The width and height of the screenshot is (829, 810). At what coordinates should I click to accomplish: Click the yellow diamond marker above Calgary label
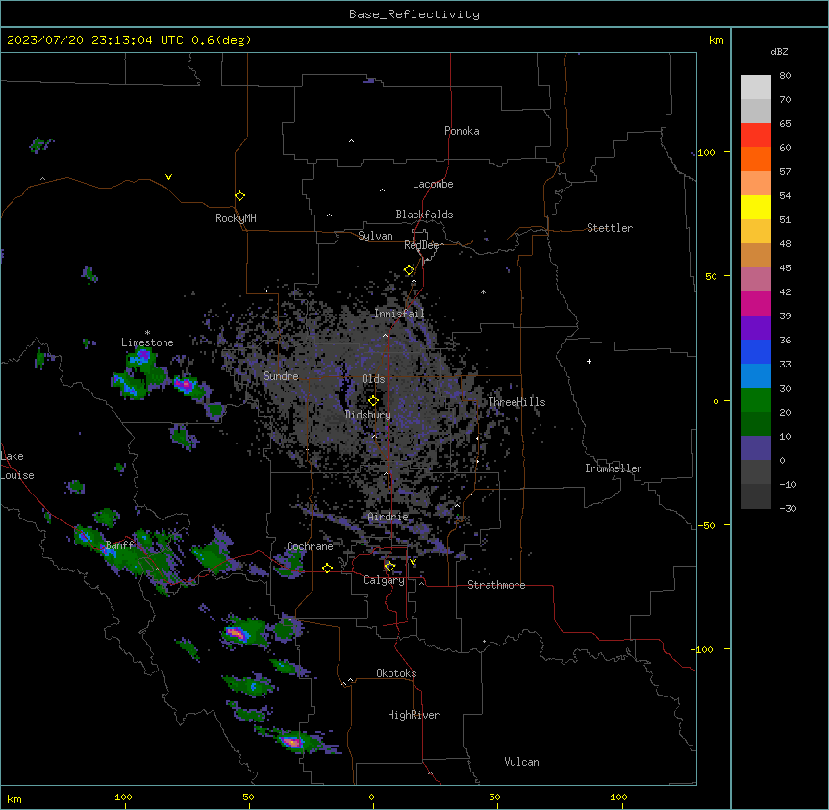389,567
